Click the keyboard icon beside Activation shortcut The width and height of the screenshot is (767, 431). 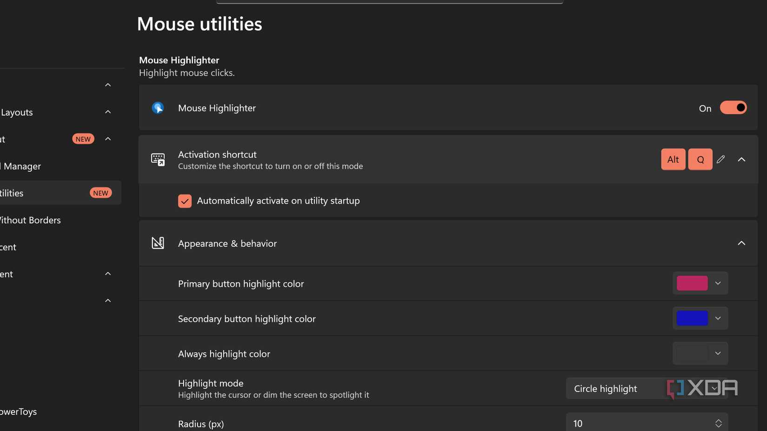tap(158, 159)
